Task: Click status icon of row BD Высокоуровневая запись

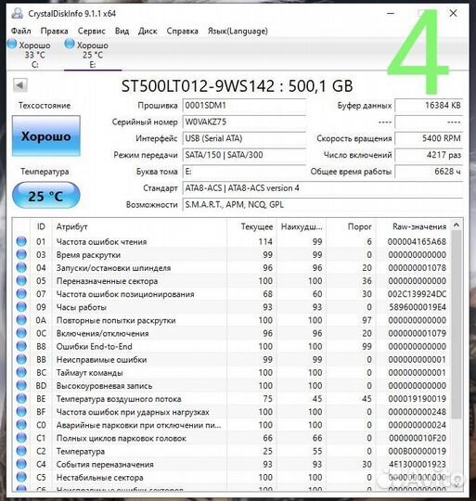Action: point(21,386)
